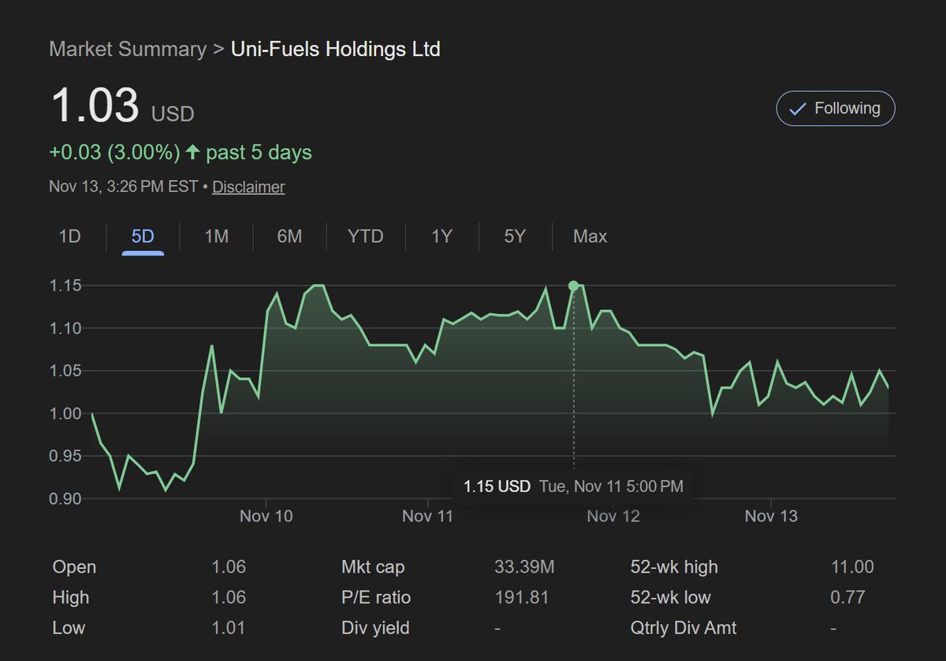Click the 1.03 current price
Viewport: 946px width, 661px height.
click(x=95, y=106)
